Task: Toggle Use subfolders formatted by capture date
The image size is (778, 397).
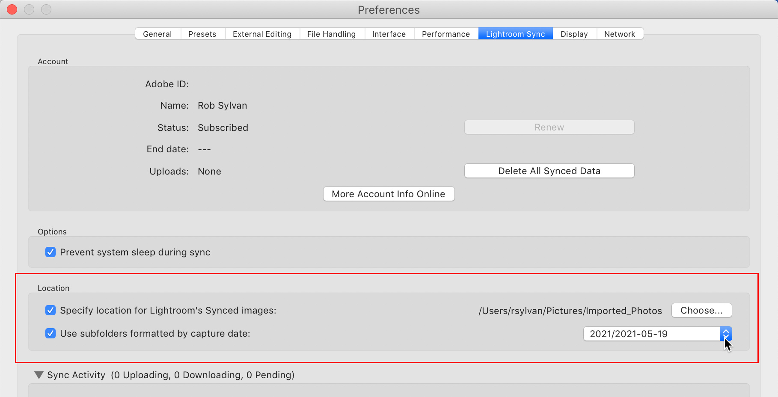Action: (x=50, y=333)
